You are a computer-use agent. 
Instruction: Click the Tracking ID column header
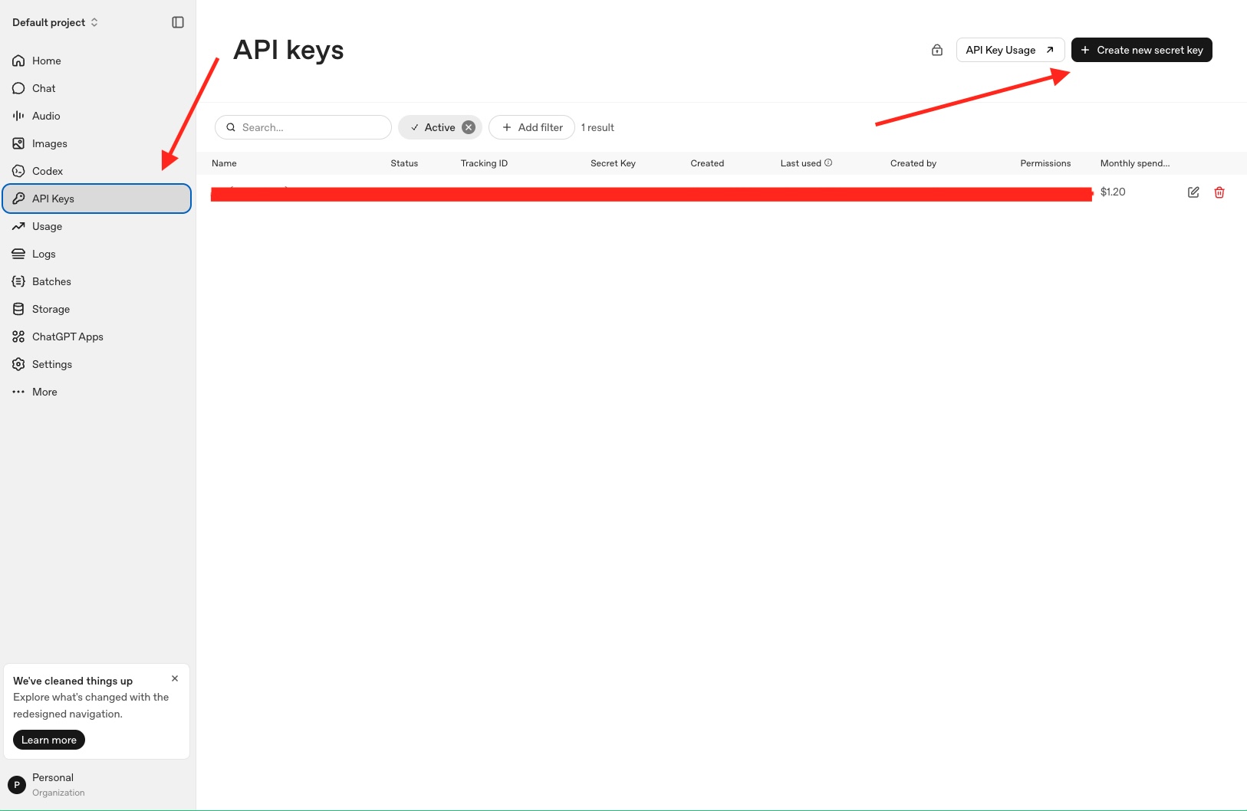(x=484, y=163)
